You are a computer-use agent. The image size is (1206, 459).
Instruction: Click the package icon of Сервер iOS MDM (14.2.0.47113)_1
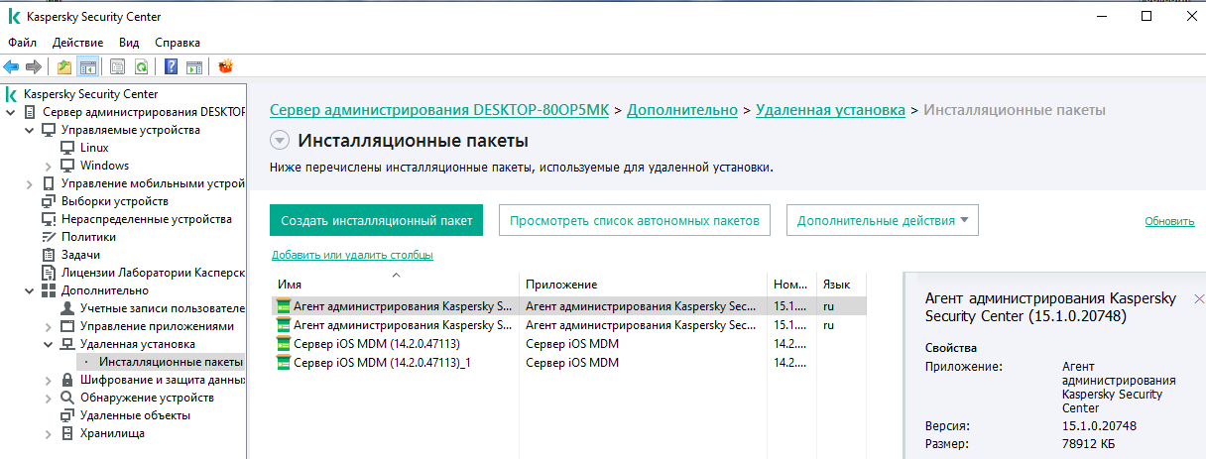(284, 363)
